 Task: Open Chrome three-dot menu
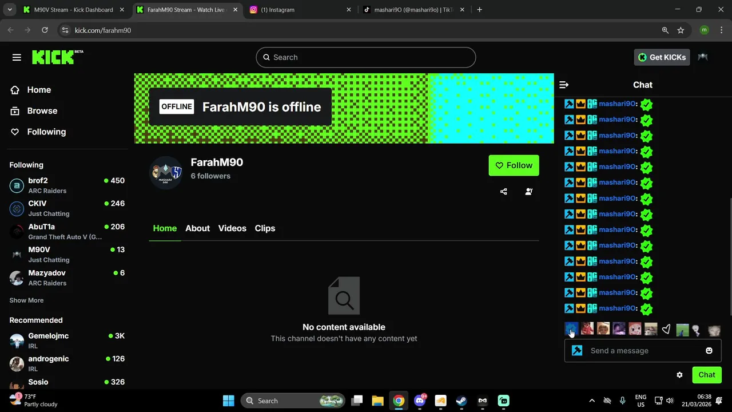point(722,30)
